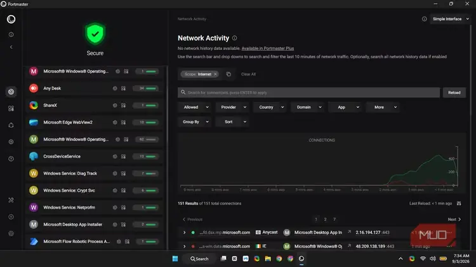Click IP address 2.16.194.127
Screen dimensions: 476x267
coord(368,232)
